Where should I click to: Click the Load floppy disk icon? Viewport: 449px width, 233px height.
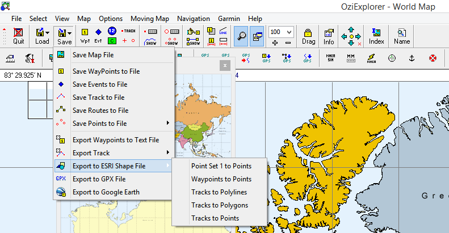coord(40,32)
